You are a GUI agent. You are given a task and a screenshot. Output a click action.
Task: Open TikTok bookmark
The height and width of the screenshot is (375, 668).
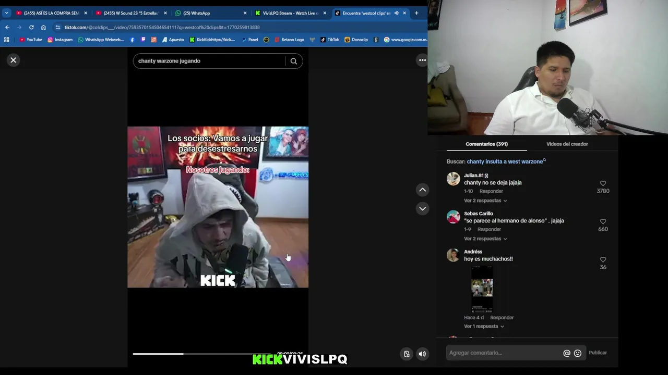[x=330, y=40]
